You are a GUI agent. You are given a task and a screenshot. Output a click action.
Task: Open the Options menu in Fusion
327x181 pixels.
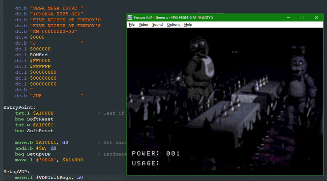[x=173, y=25]
